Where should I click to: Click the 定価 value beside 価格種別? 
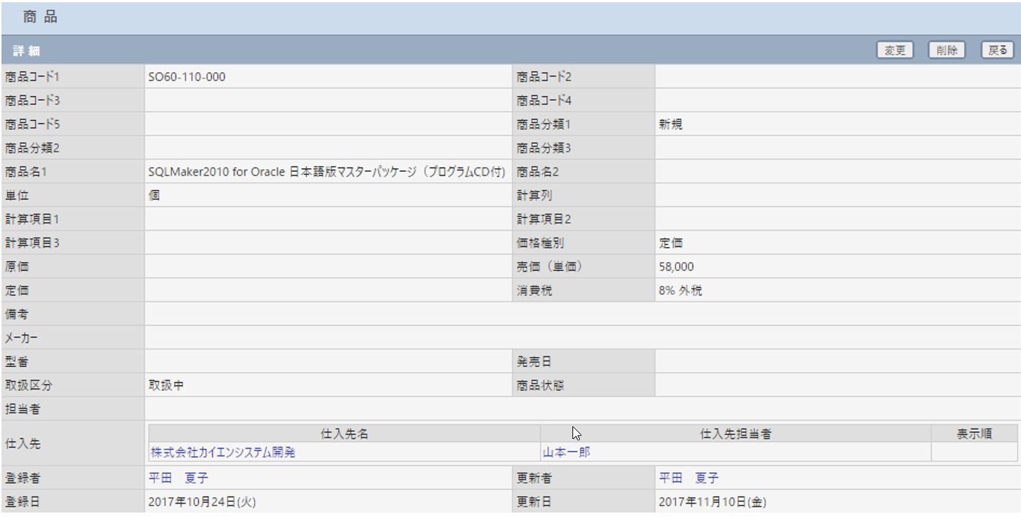pos(671,243)
